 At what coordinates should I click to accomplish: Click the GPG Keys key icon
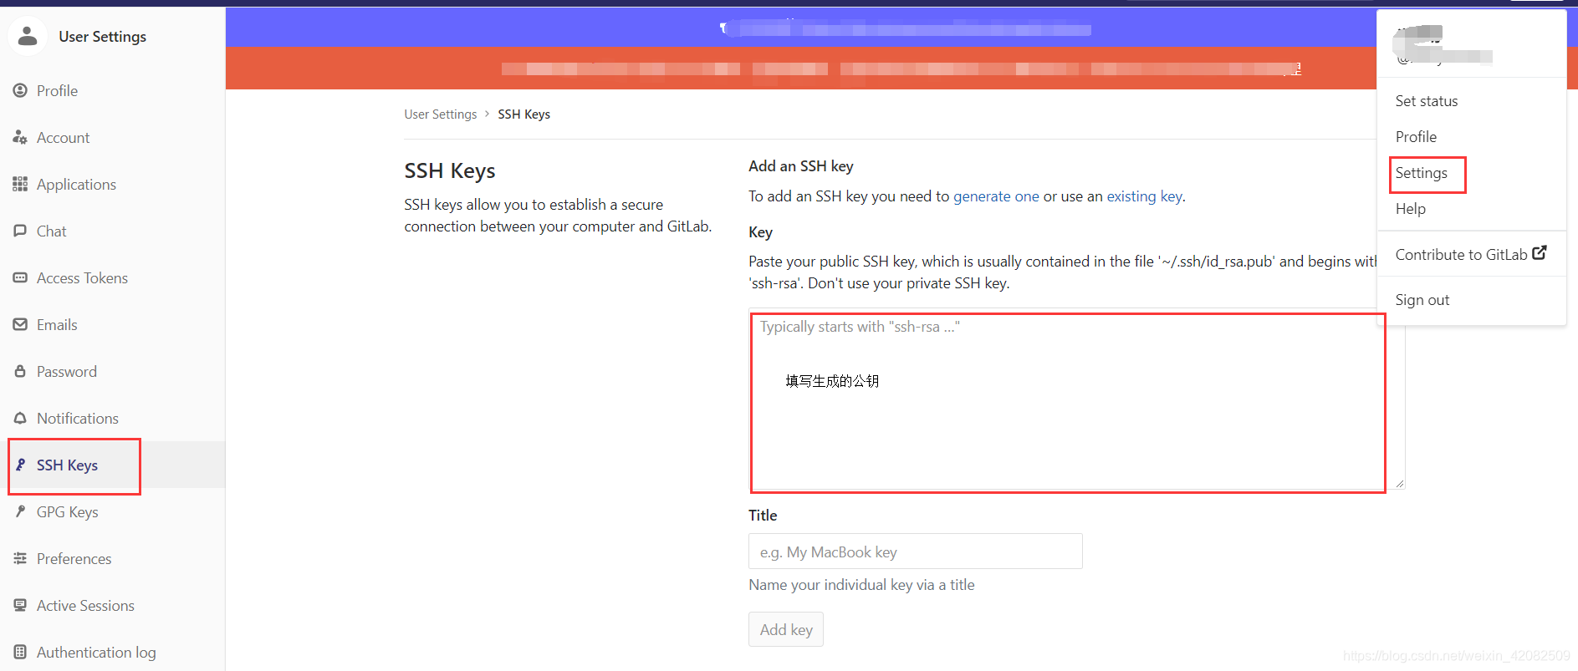click(x=20, y=511)
